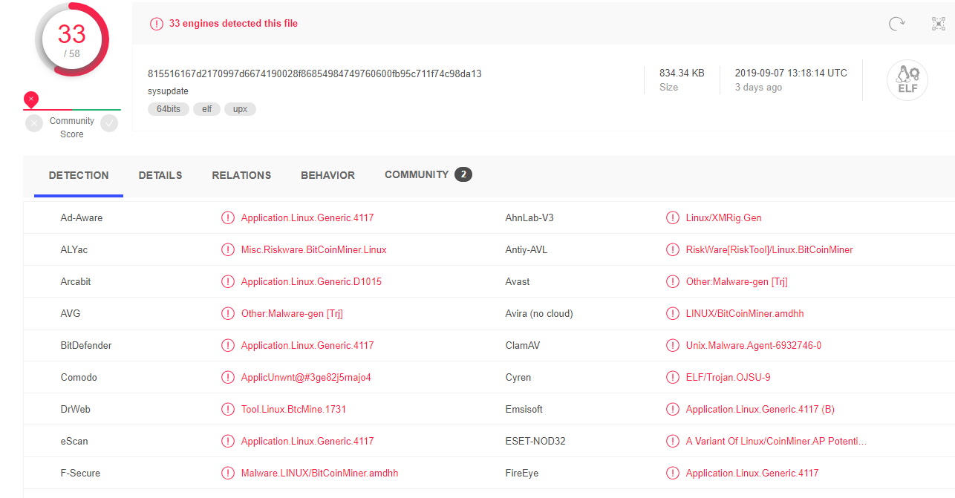Screen dimensions: 955x498
Task: Select the 64bits tag
Action: (x=169, y=109)
